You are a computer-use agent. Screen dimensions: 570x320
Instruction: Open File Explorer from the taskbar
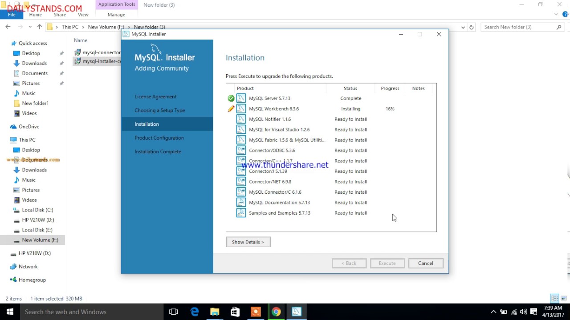(215, 312)
